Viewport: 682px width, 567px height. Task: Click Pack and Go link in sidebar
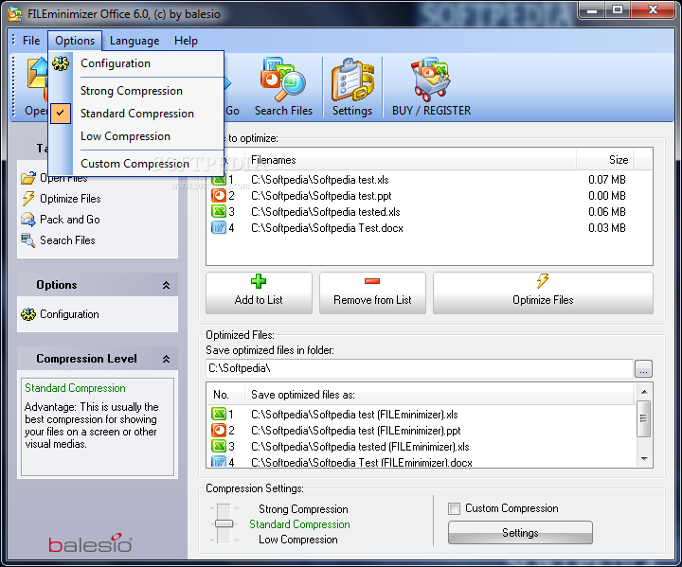tap(69, 220)
